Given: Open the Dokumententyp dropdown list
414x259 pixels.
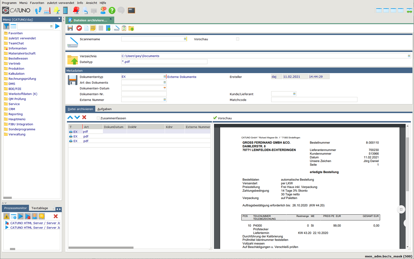Looking at the screenshot, I should pyautogui.click(x=164, y=77).
